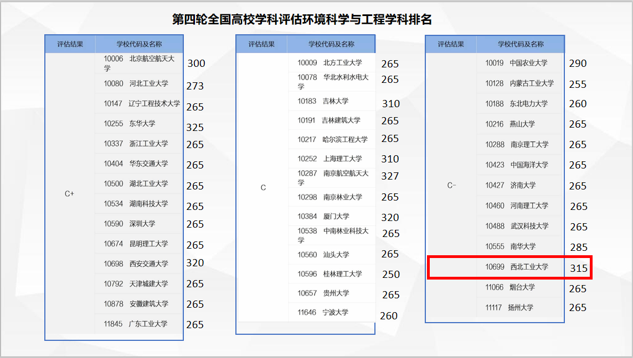
Task: Select row 10217 哈尔滨工程大学
Action: 332,140
